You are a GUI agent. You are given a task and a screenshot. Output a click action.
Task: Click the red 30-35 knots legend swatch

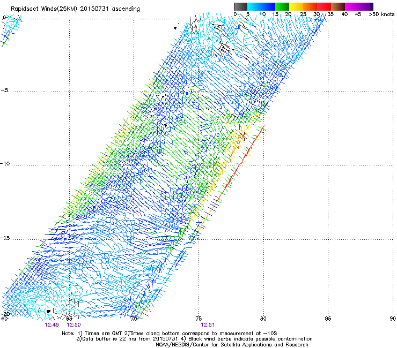(x=324, y=6)
